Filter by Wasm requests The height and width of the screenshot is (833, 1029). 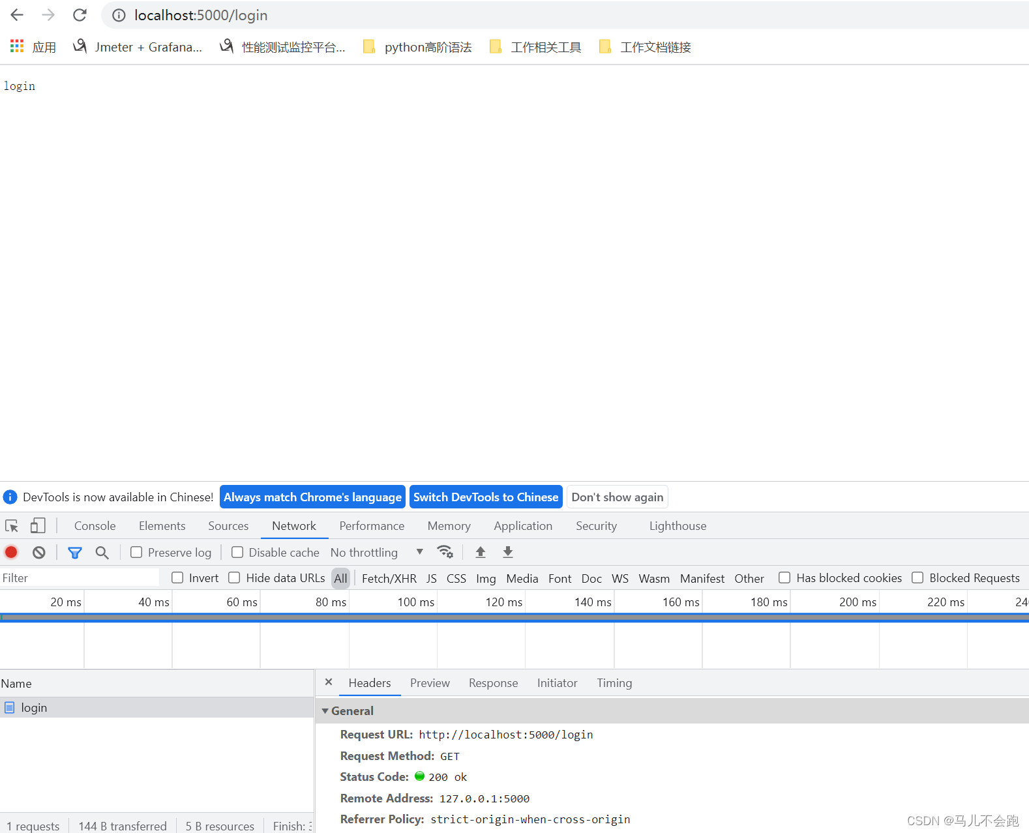(x=654, y=578)
